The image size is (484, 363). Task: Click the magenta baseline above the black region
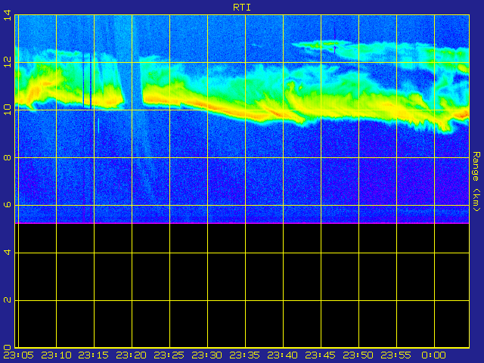pyautogui.click(x=242, y=223)
